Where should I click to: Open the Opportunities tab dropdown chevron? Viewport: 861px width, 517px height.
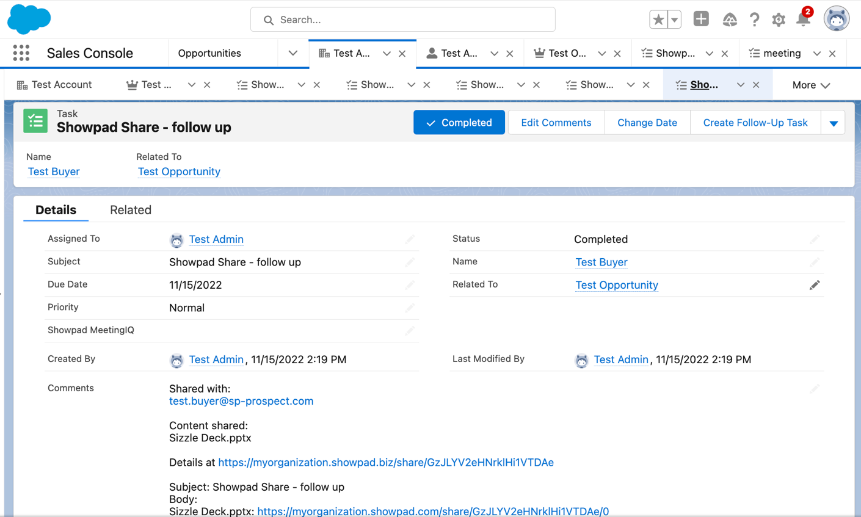click(x=292, y=53)
